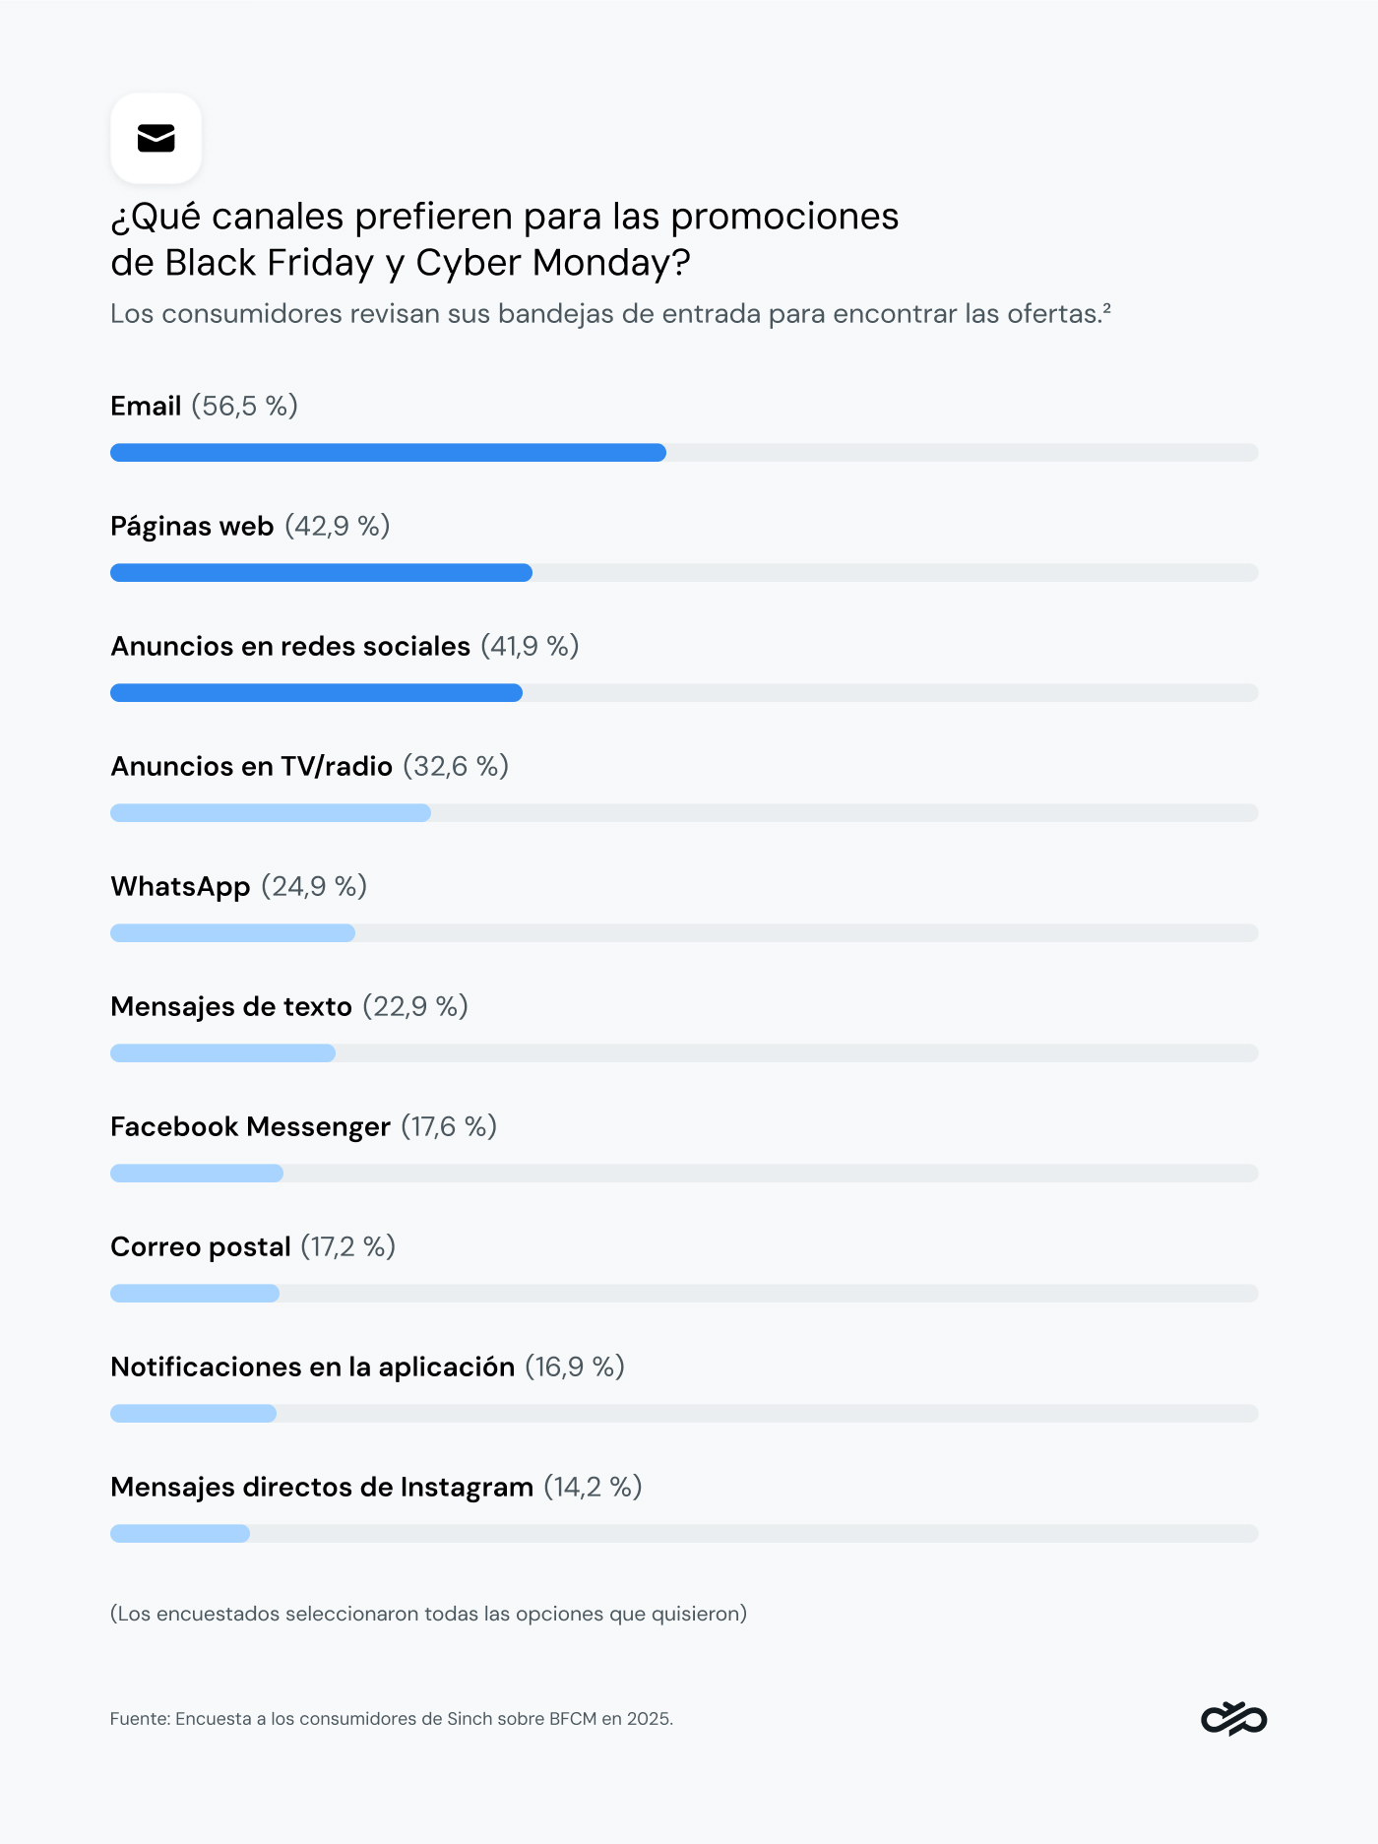Click the Facebook Messenger progress bar
The height and width of the screenshot is (1844, 1378).
[x=684, y=1174]
